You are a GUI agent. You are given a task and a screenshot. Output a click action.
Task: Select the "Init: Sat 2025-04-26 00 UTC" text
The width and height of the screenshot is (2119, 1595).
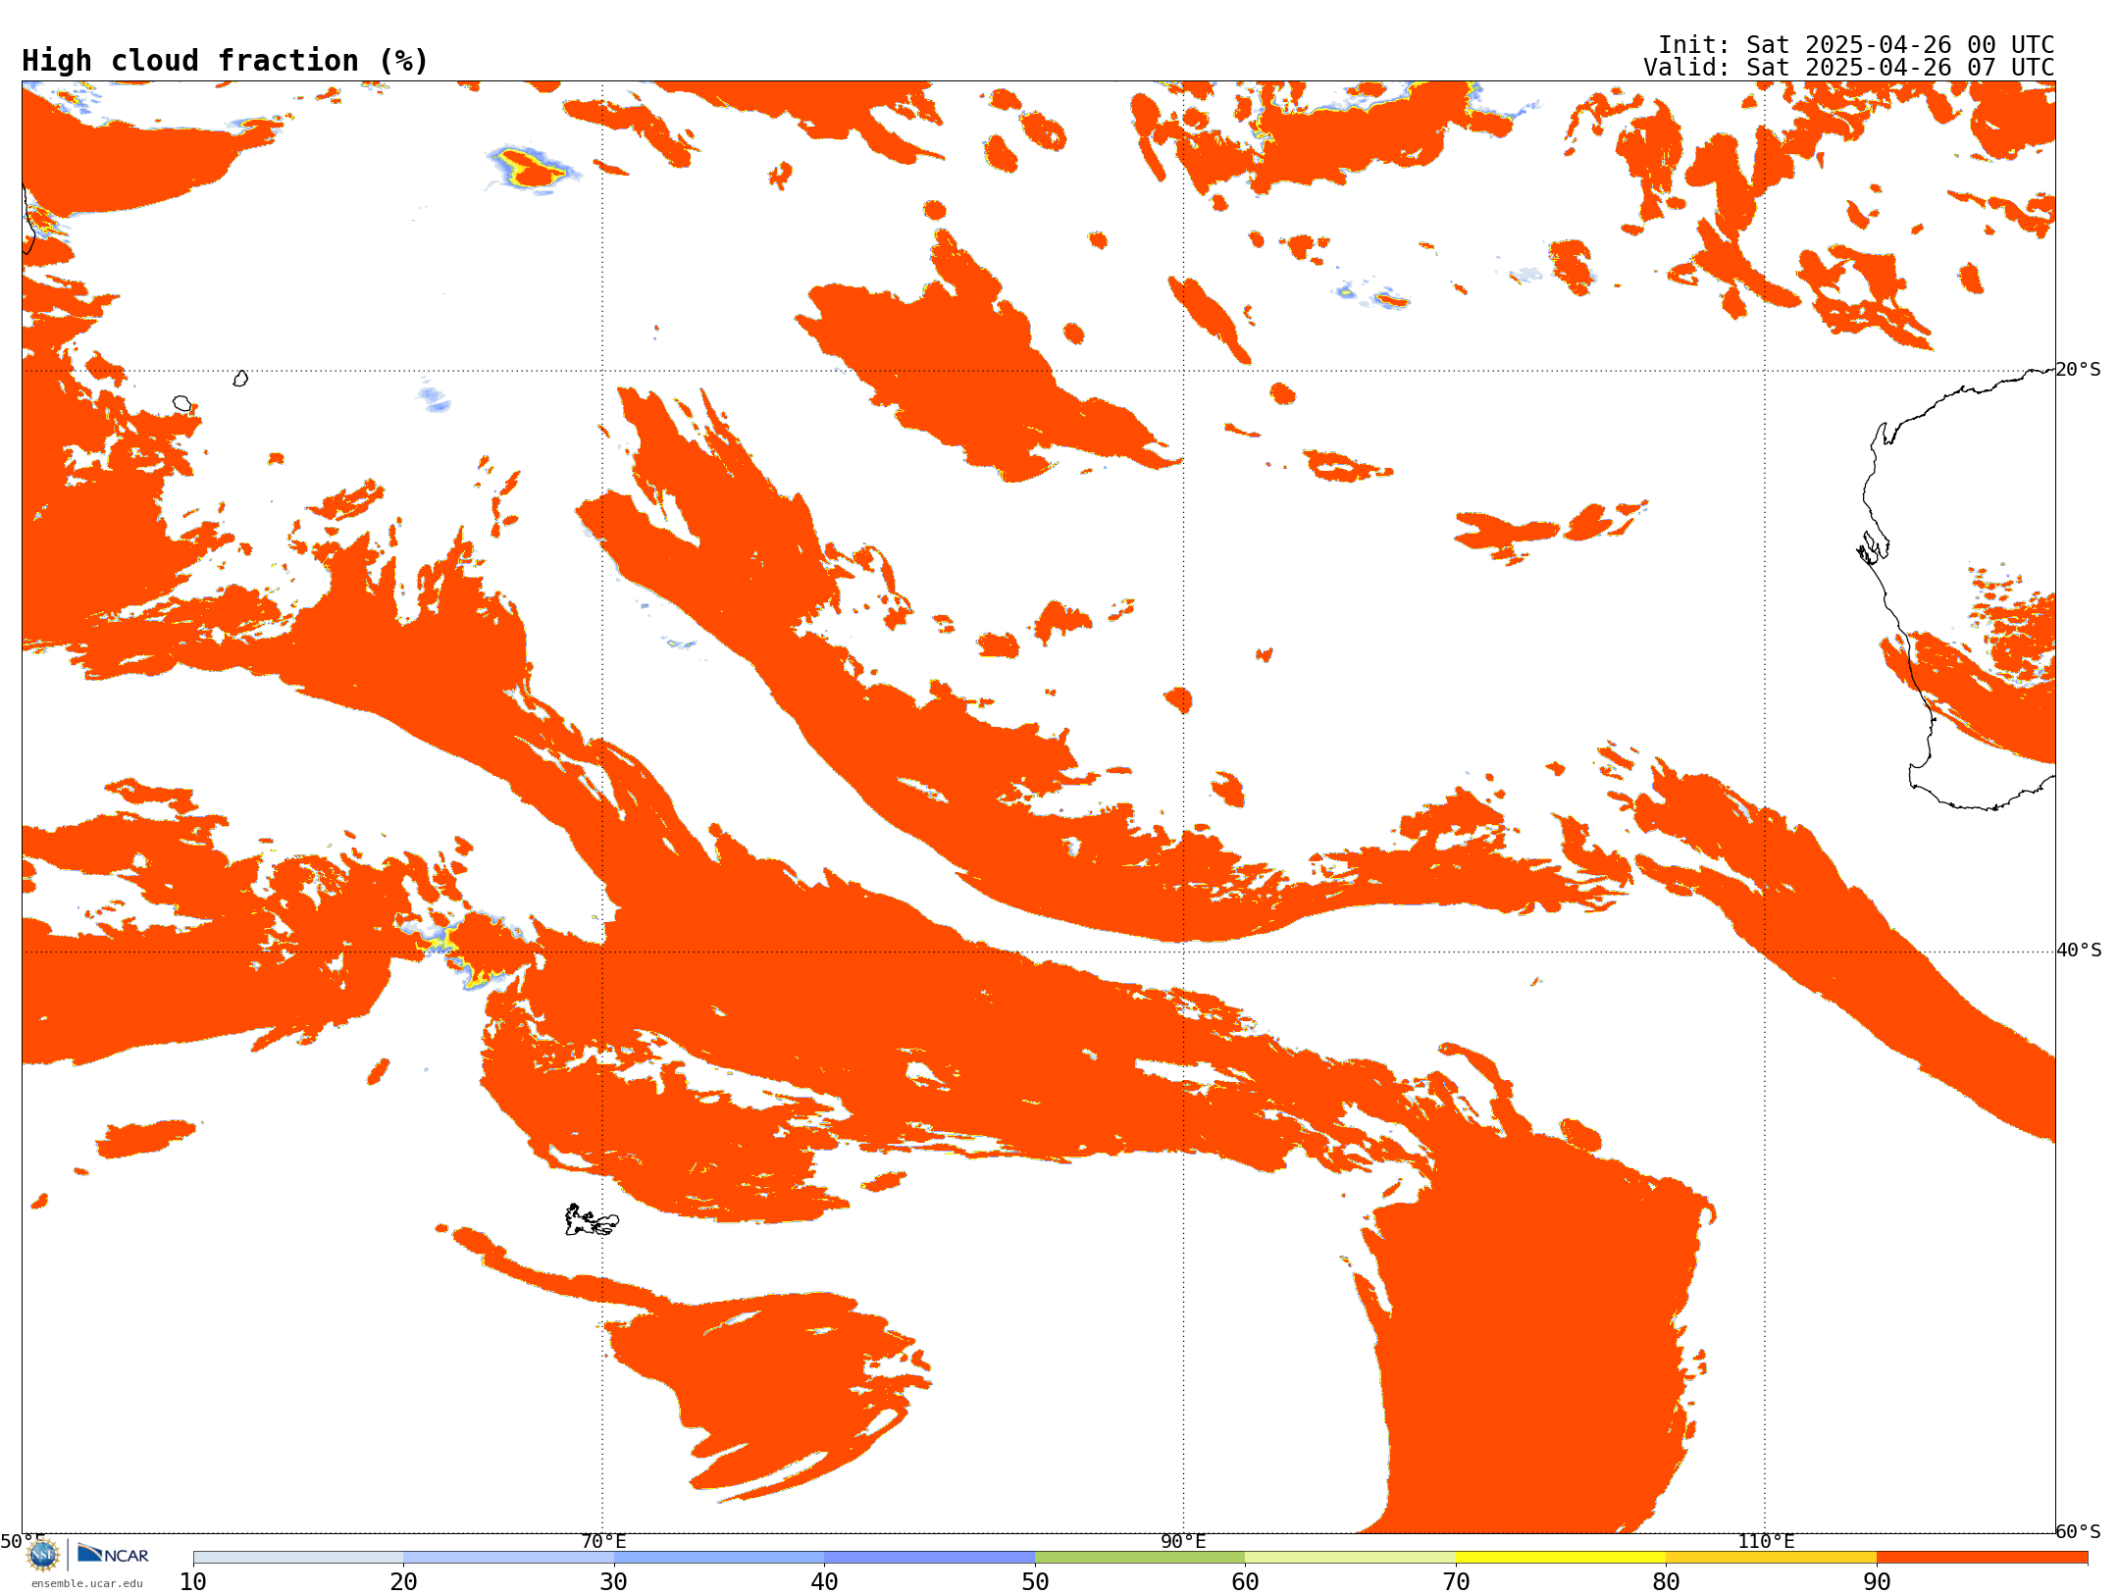tap(1856, 45)
